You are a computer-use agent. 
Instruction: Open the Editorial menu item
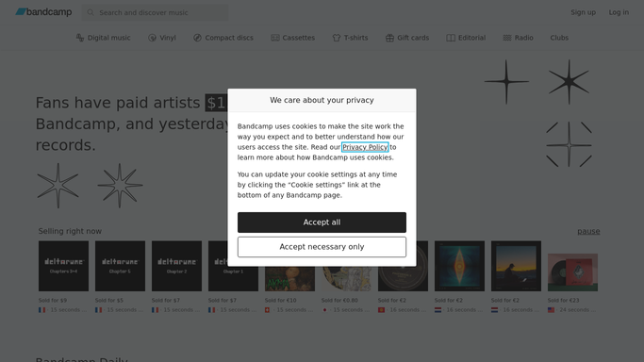click(x=466, y=38)
